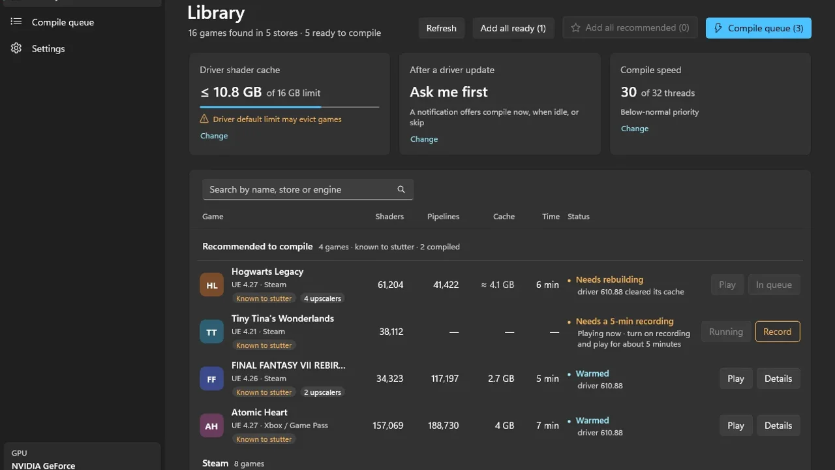Click Add all ready (1)
Image resolution: width=835 pixels, height=470 pixels.
click(x=513, y=28)
